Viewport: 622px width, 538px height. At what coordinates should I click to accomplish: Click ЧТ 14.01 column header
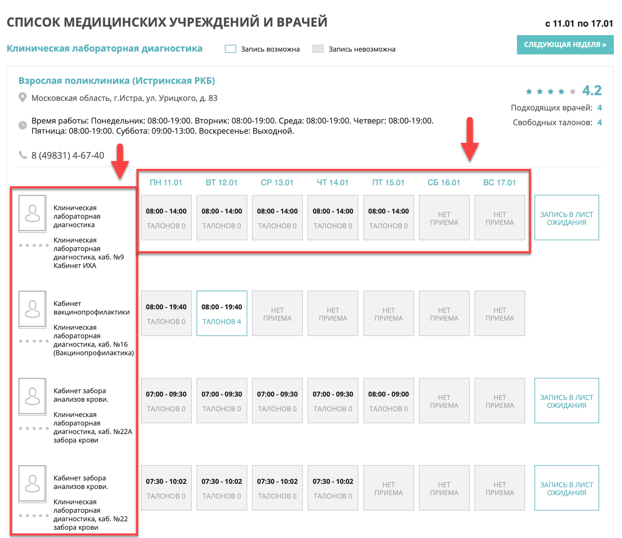[x=333, y=183]
